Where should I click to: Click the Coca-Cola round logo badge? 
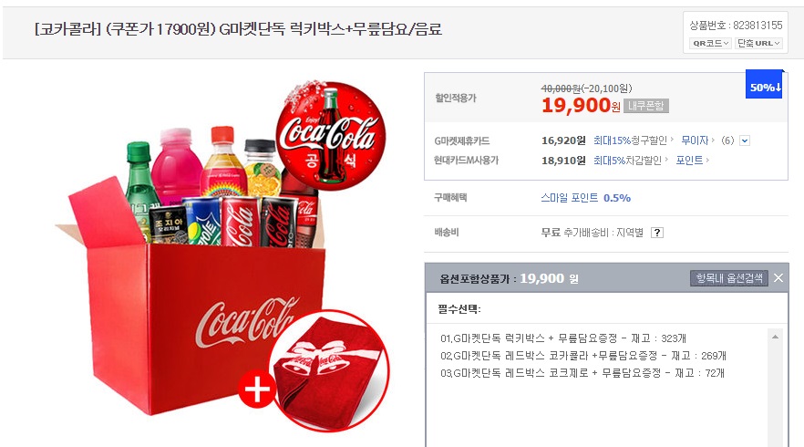pyautogui.click(x=330, y=135)
